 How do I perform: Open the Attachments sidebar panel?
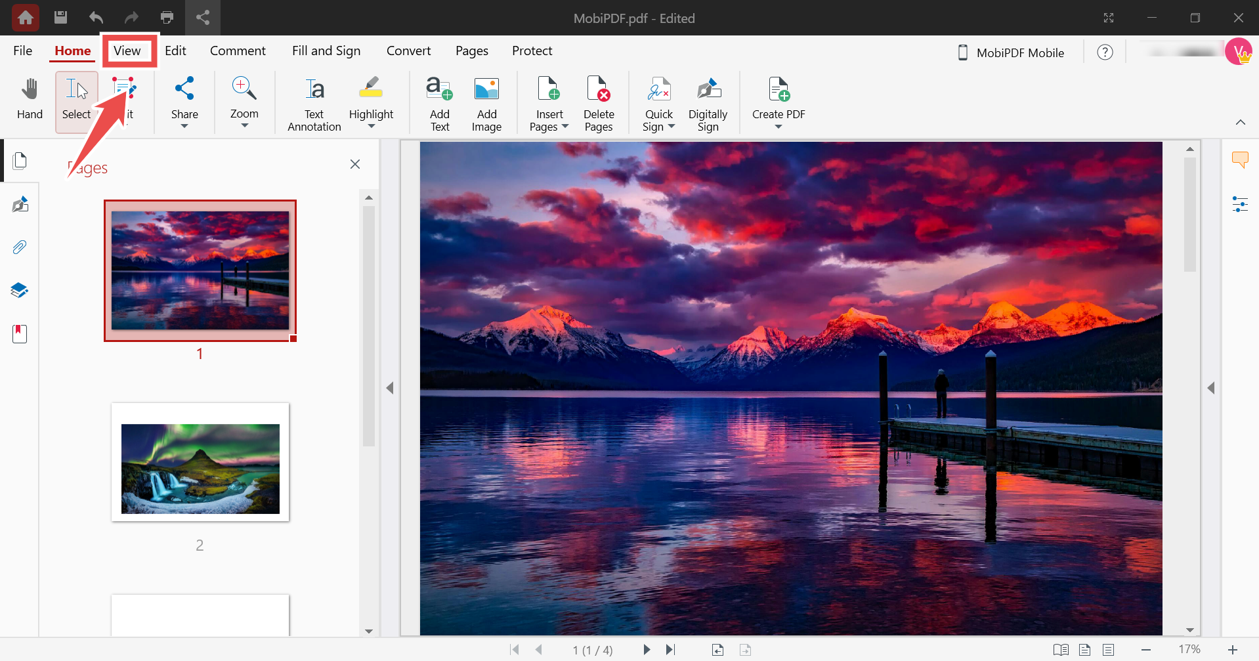[19, 247]
